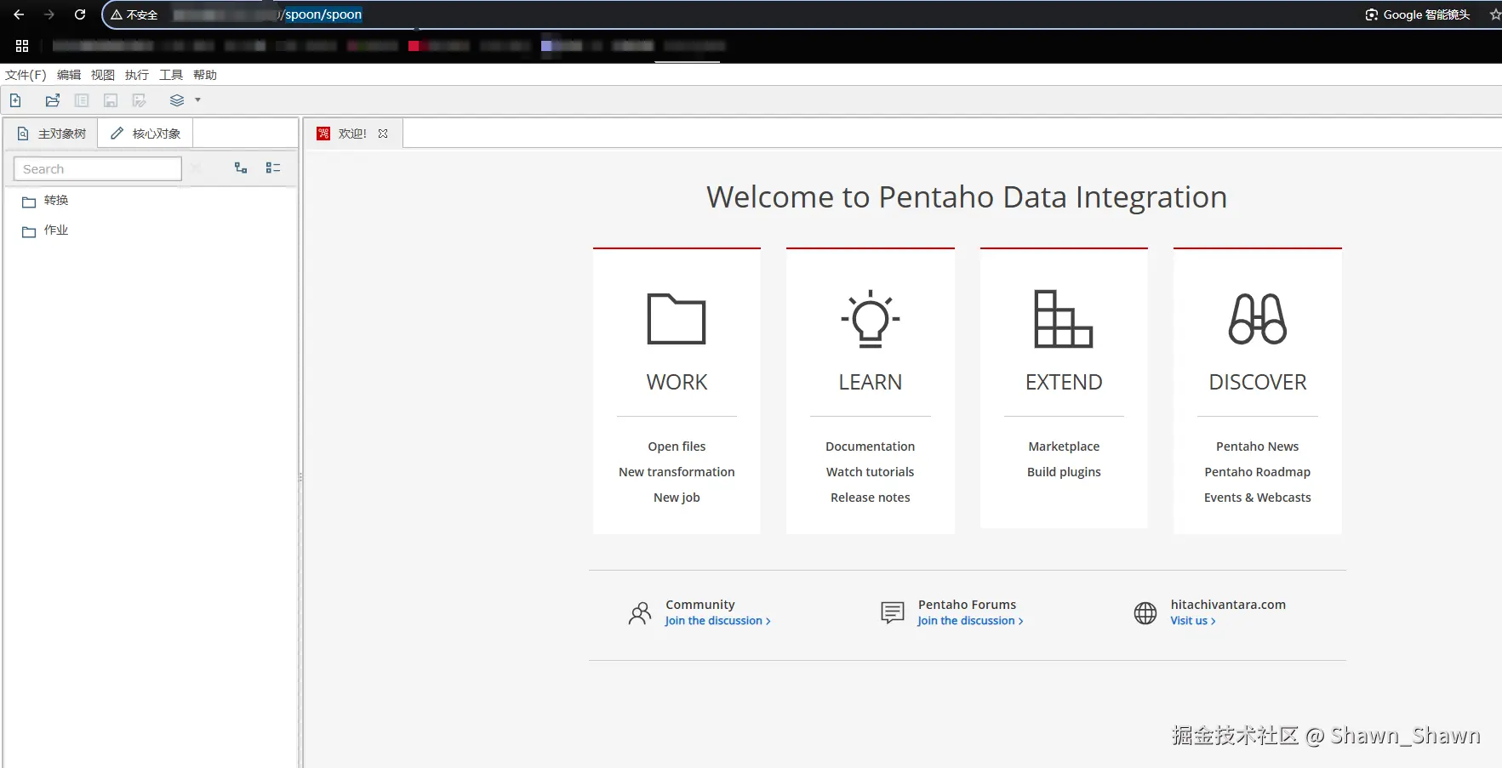
Task: Click the New job link
Action: click(x=677, y=498)
